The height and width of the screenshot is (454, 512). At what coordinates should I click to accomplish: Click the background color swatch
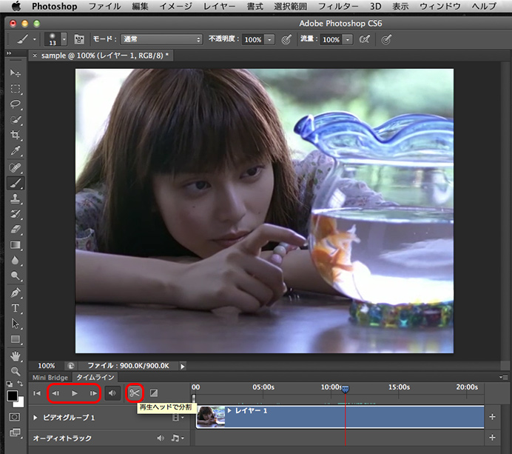coord(21,404)
